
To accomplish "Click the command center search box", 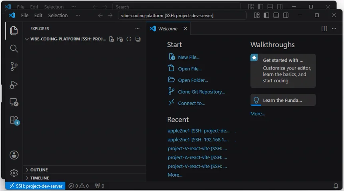I will (182, 16).
